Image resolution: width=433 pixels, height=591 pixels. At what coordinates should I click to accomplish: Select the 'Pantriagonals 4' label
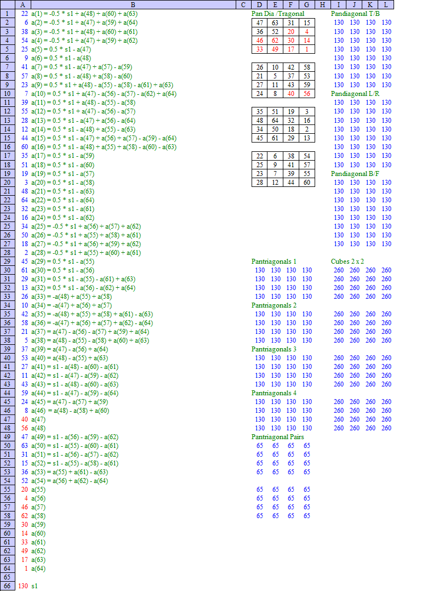[x=274, y=393]
